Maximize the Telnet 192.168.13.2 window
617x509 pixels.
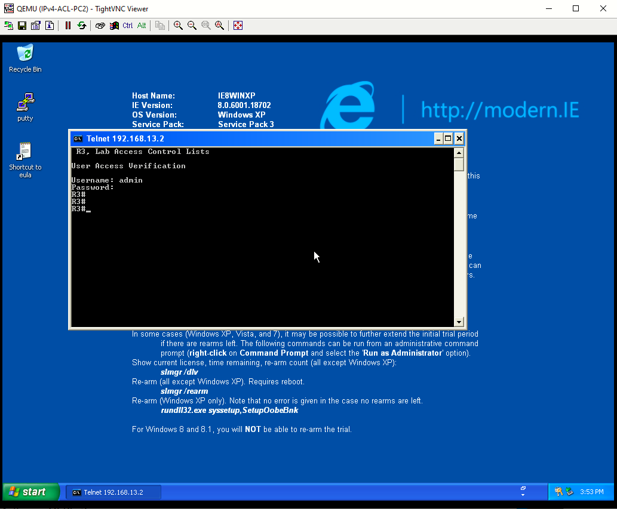pyautogui.click(x=448, y=139)
